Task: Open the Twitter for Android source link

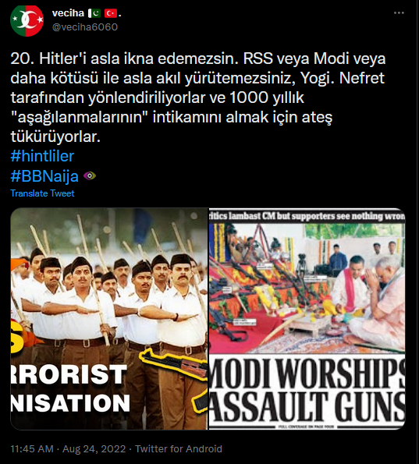Action: pos(179,449)
